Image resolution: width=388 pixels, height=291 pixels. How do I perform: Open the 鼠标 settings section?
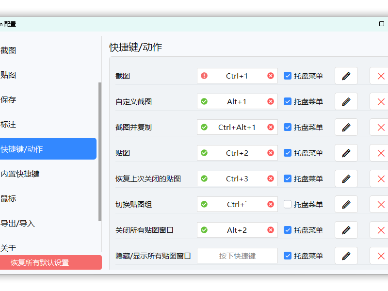pos(48,198)
